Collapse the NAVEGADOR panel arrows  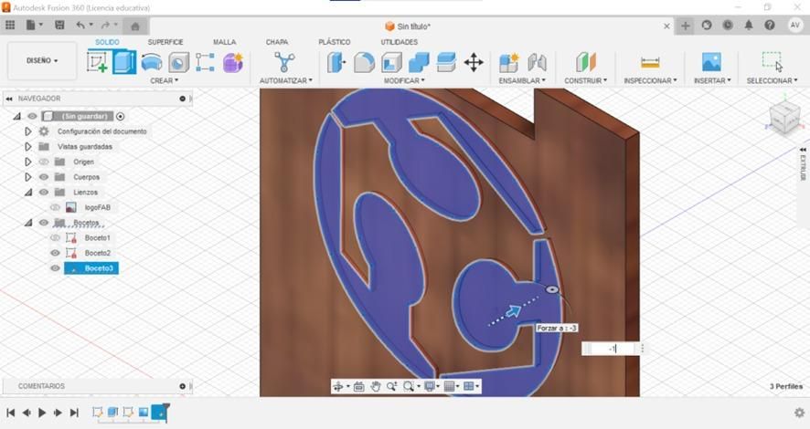(x=9, y=99)
